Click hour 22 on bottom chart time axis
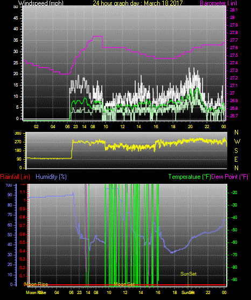Viewport: 251px width, 300px height. click(208, 292)
